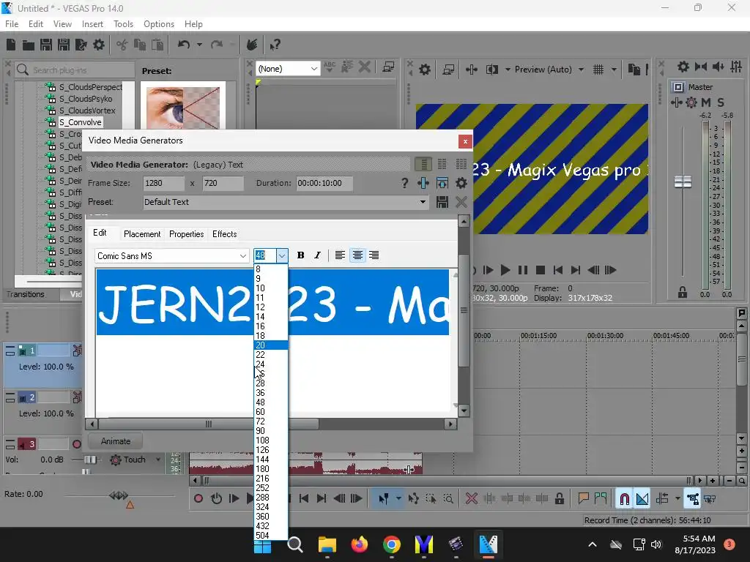The width and height of the screenshot is (750, 562).
Task: Close Video Media Generators window
Action: [x=465, y=141]
